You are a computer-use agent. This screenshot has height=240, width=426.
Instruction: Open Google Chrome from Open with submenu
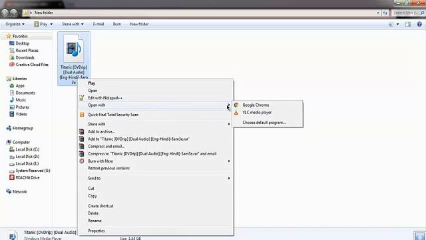[x=268, y=105]
